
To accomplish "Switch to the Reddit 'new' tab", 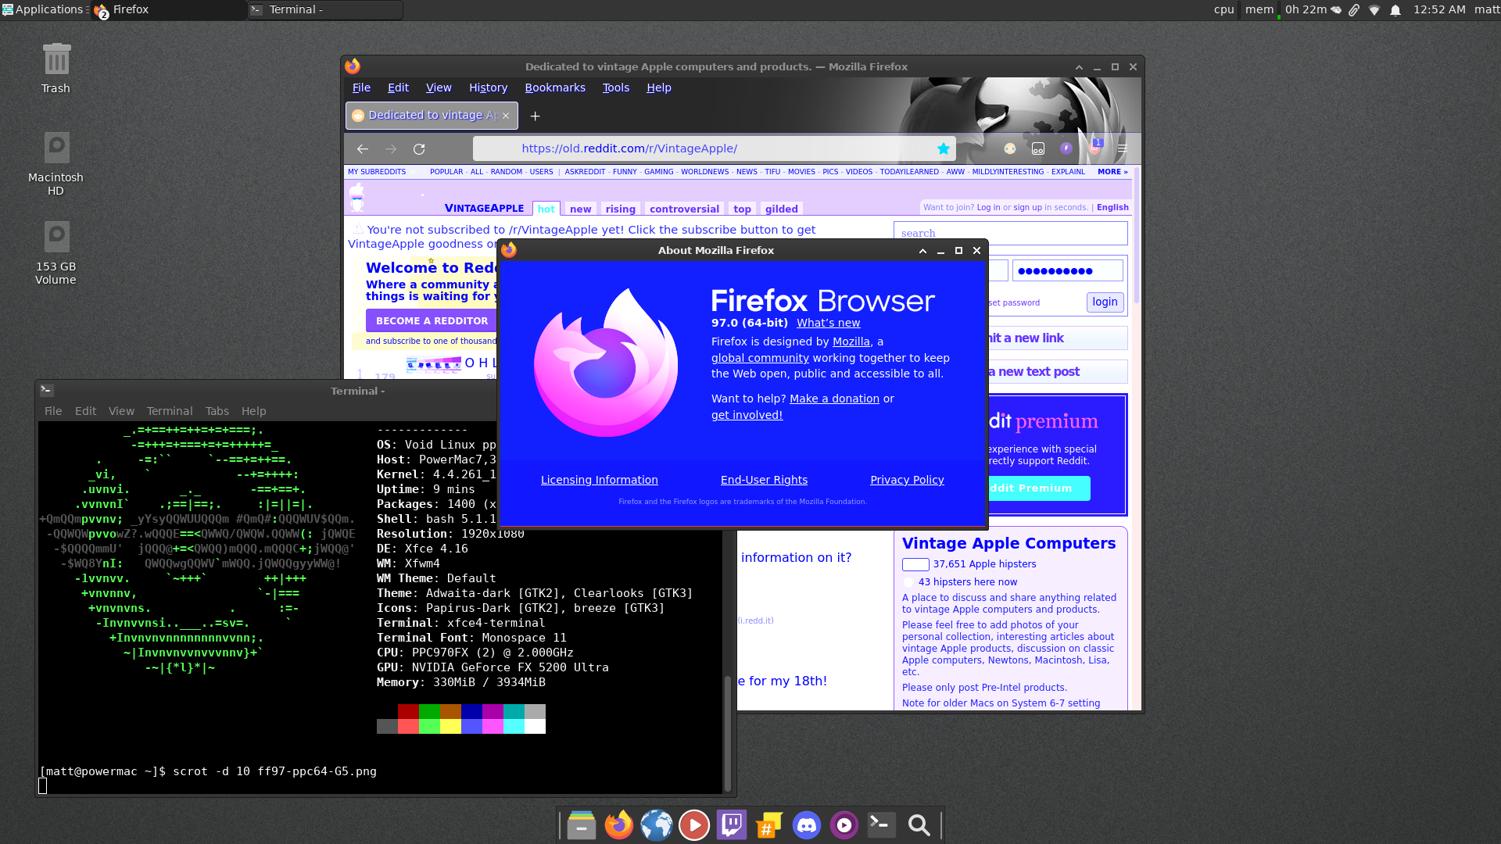I will click(580, 209).
